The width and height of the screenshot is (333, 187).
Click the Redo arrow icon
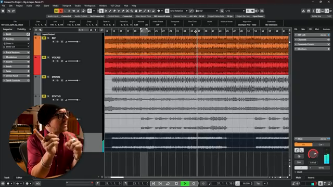click(x=14, y=11)
